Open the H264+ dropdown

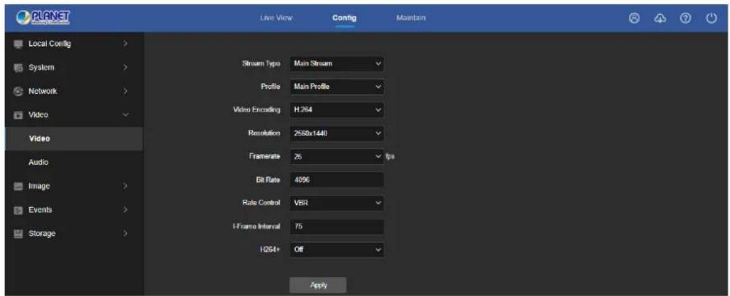click(x=337, y=249)
